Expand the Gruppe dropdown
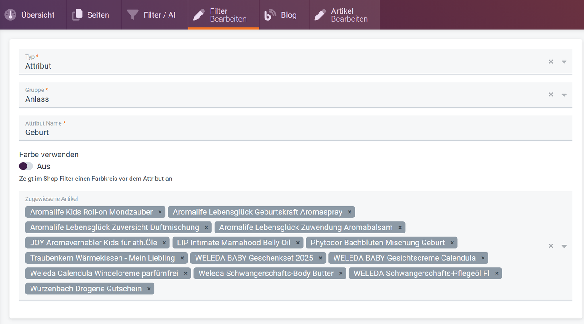 click(564, 95)
